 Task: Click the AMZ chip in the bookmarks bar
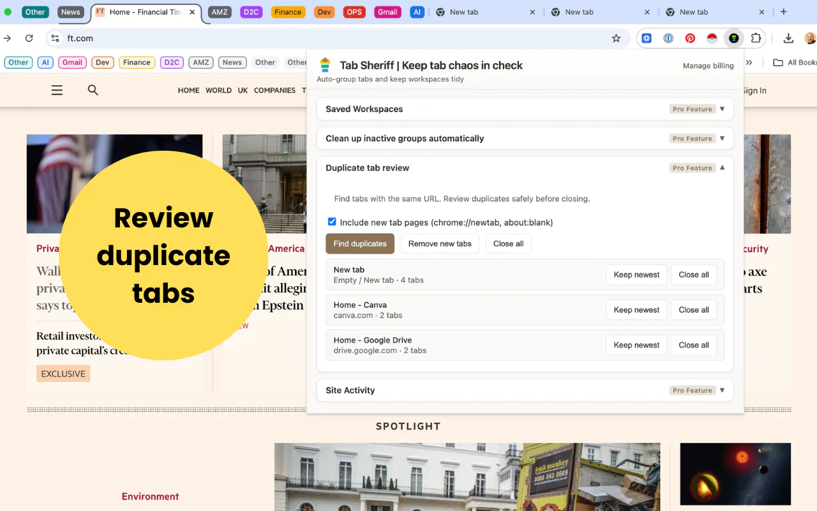pos(201,63)
